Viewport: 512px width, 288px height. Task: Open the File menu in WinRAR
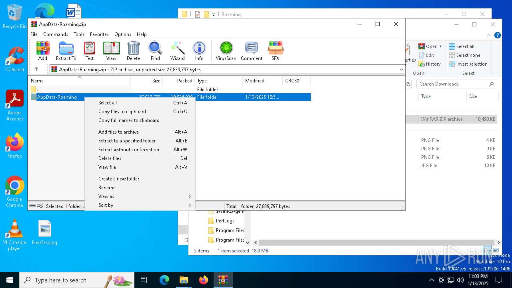34,34
